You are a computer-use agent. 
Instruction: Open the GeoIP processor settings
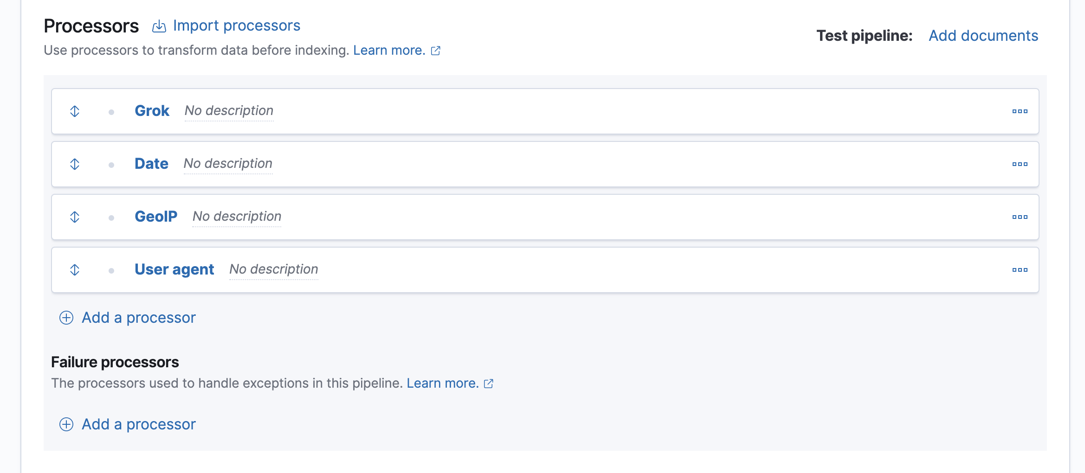point(156,217)
